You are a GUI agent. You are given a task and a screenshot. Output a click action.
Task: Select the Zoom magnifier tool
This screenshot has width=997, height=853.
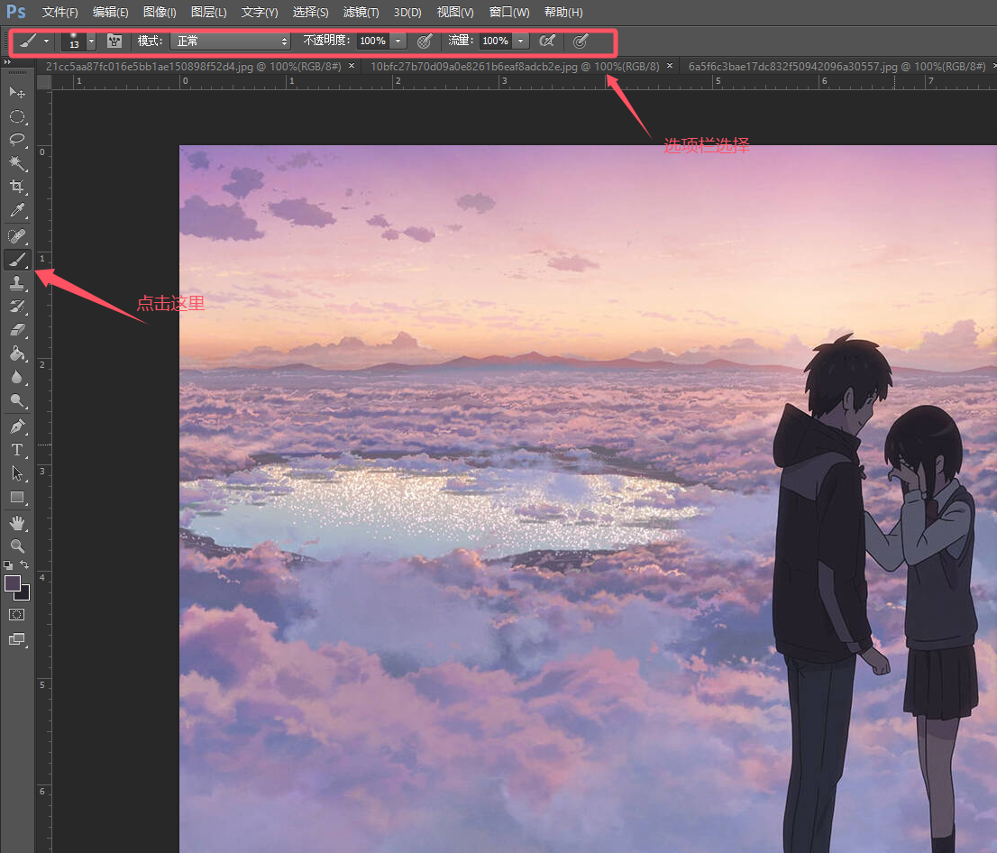[x=17, y=546]
